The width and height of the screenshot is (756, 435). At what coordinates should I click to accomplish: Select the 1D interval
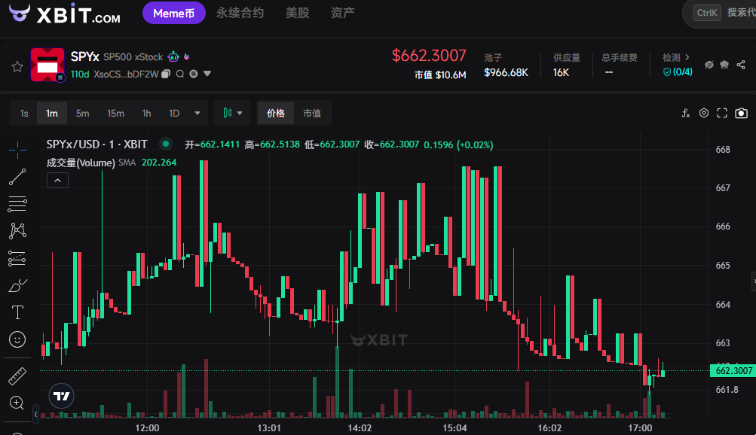174,113
